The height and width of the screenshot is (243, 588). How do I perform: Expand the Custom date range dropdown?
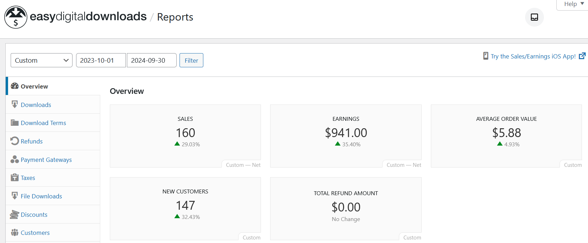pyautogui.click(x=42, y=60)
